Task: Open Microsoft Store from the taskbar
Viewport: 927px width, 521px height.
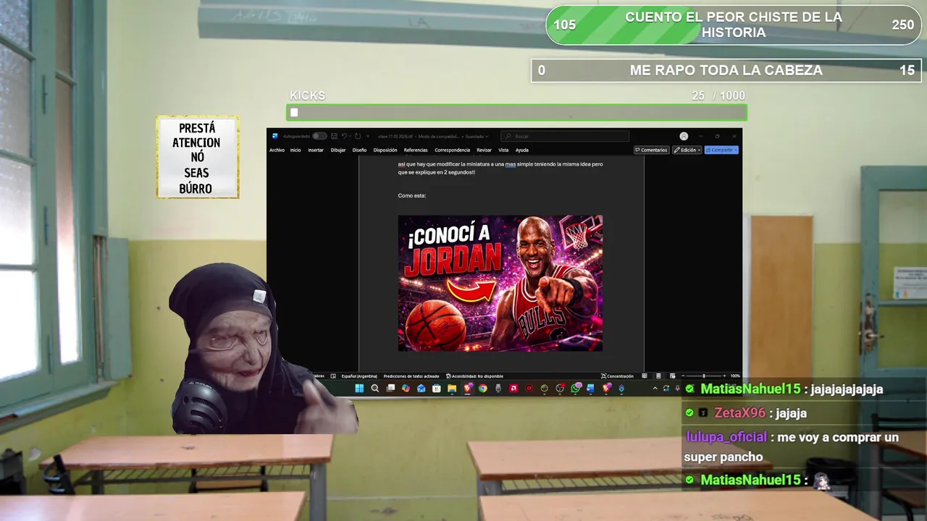Action: 436,388
